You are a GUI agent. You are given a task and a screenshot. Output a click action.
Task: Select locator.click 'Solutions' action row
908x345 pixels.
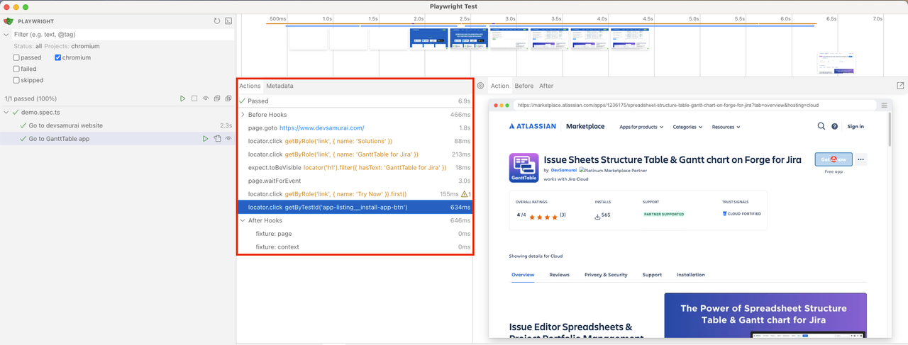pyautogui.click(x=355, y=141)
